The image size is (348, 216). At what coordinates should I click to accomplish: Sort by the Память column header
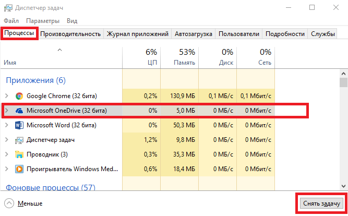coord(179,57)
